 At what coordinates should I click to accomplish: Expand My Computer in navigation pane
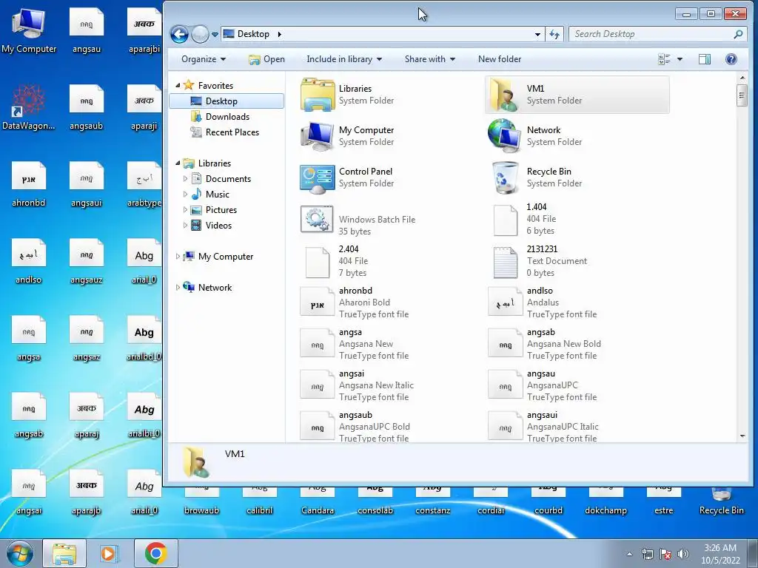178,257
